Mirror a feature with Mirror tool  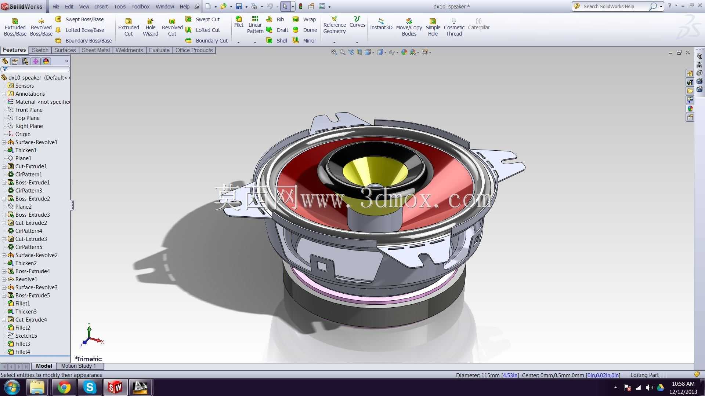tap(304, 41)
